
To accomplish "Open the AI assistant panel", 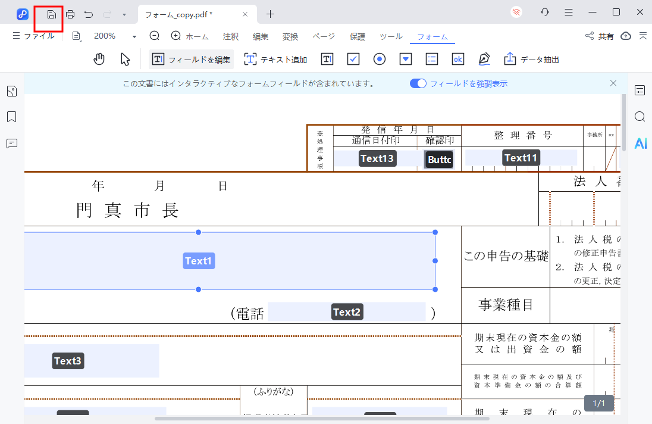I will [x=640, y=143].
